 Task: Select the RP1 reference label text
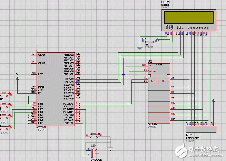pos(190,135)
